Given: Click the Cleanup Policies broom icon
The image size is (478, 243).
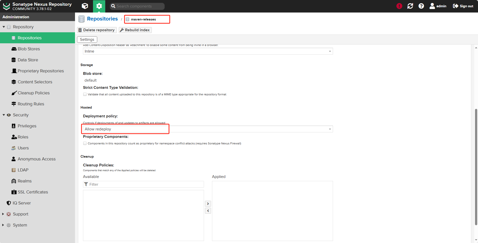Looking at the screenshot, I should coord(14,93).
